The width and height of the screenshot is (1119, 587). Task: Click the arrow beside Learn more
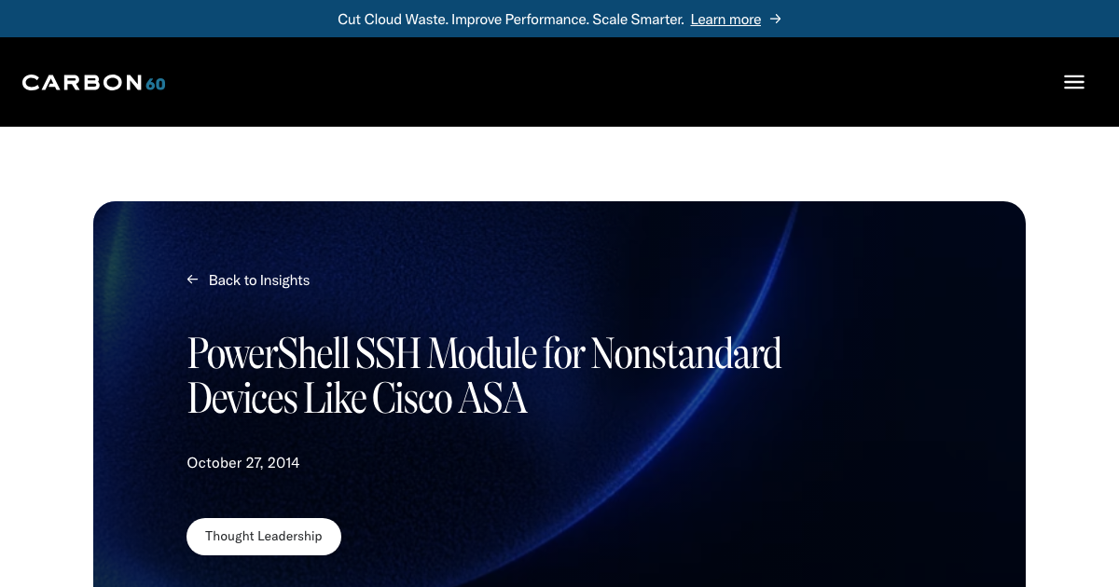pos(775,19)
